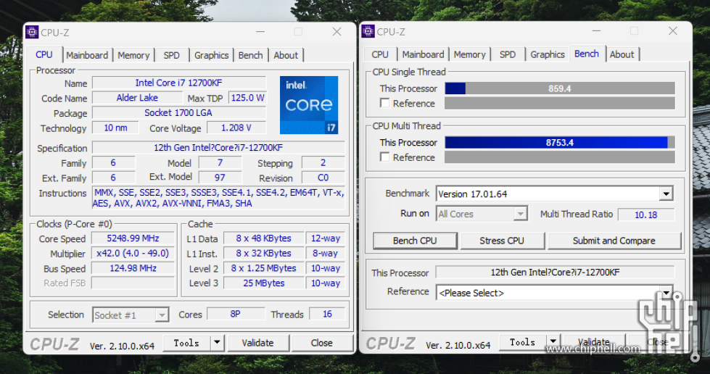Click Bus Speed value 124.98 MHz
Screen dimensions: 710x374
coord(133,268)
